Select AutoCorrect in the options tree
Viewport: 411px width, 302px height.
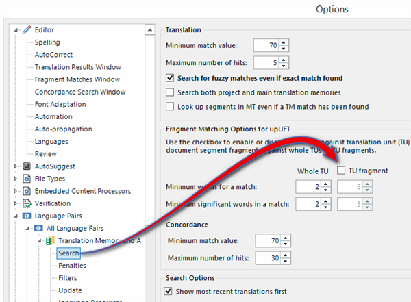click(x=53, y=55)
